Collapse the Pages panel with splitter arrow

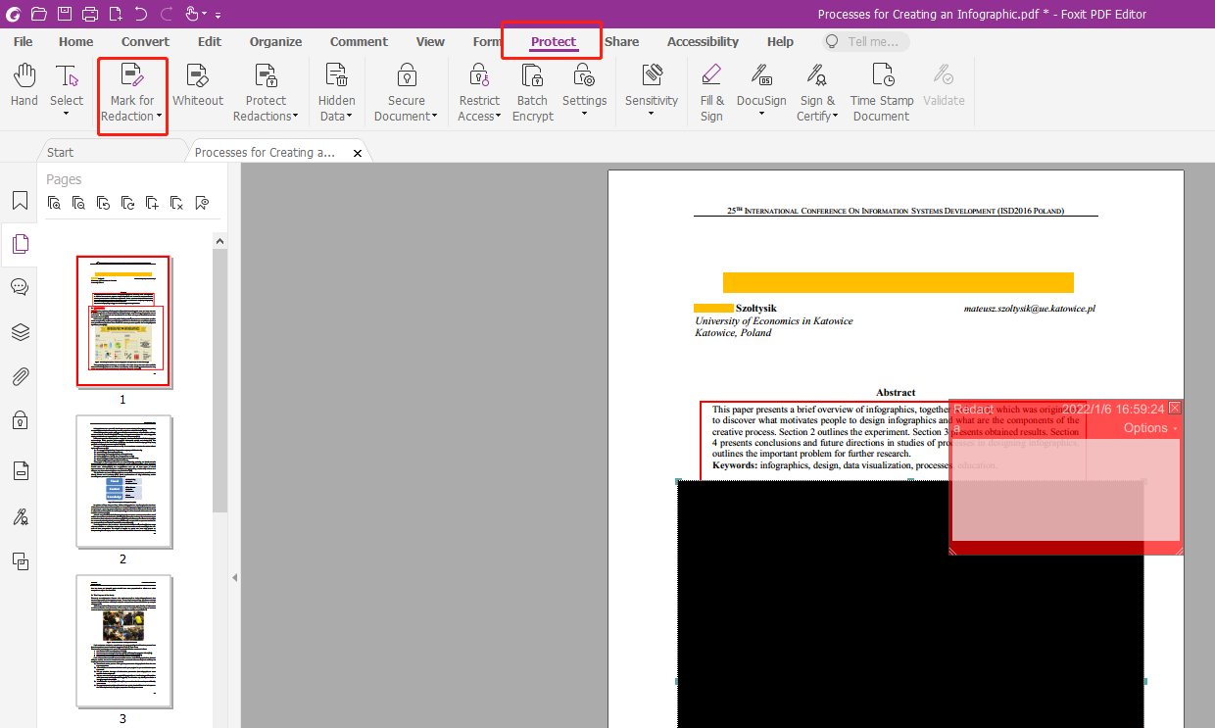pos(234,578)
